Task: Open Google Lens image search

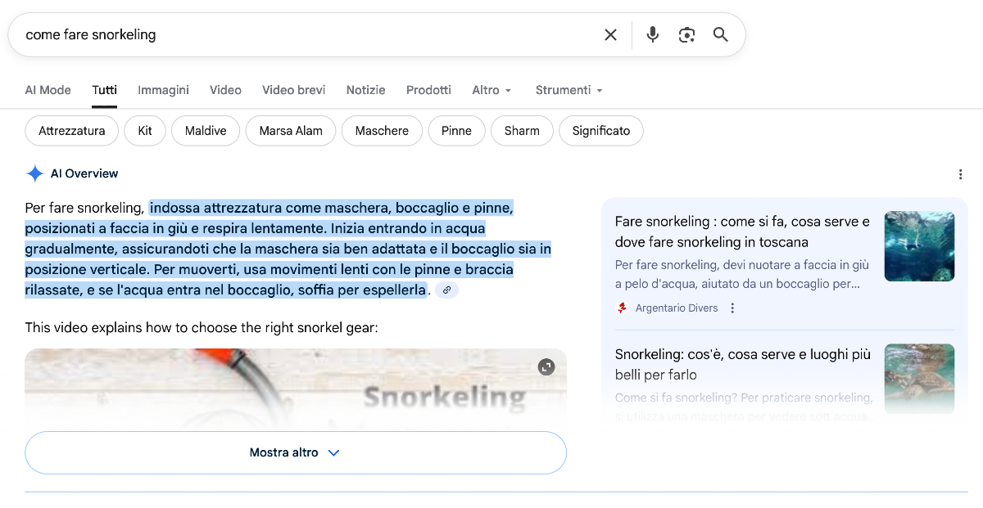Action: pyautogui.click(x=686, y=34)
